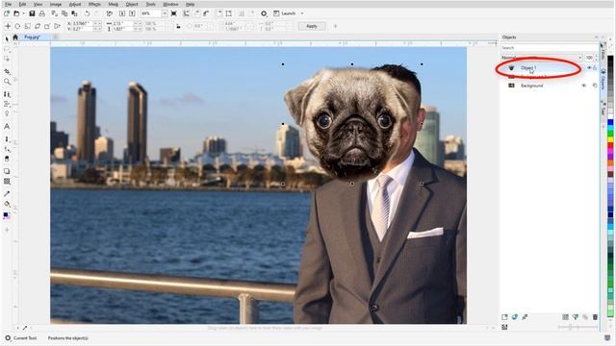Select the Eyedropper tool
The width and height of the screenshot is (616, 346).
7,193
